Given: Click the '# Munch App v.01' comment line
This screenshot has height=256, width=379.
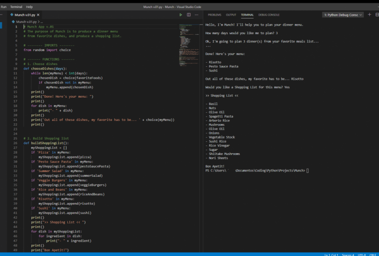Looking at the screenshot, I should (x=39, y=27).
